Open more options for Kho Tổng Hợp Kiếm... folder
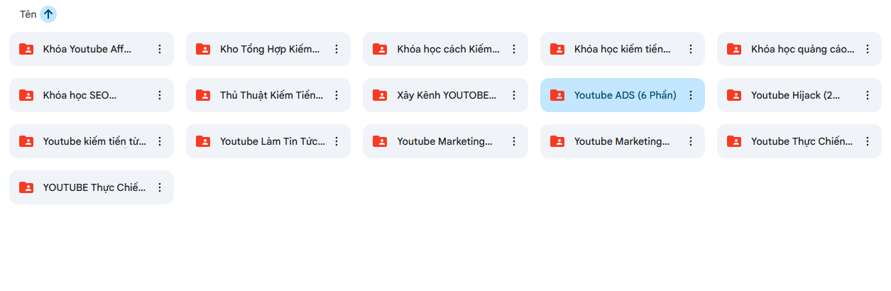Viewport: 891px width, 291px height. click(337, 49)
